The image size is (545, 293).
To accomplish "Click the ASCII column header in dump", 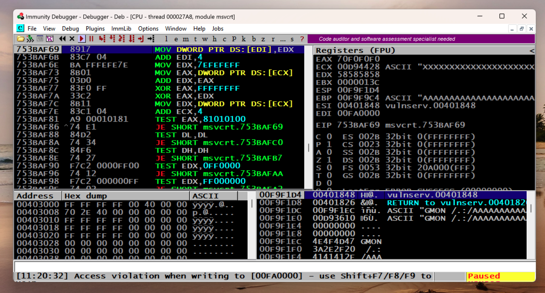I will click(214, 196).
